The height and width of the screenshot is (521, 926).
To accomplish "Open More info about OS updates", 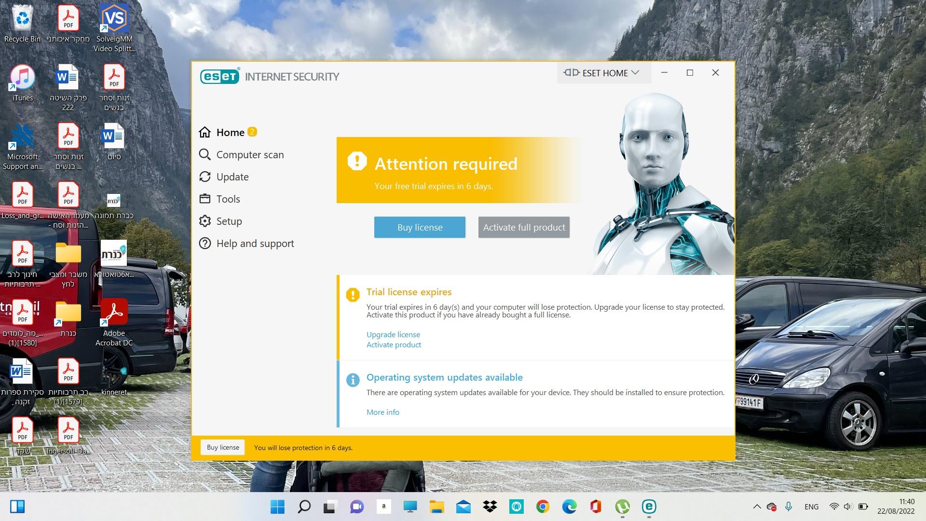I will point(383,412).
